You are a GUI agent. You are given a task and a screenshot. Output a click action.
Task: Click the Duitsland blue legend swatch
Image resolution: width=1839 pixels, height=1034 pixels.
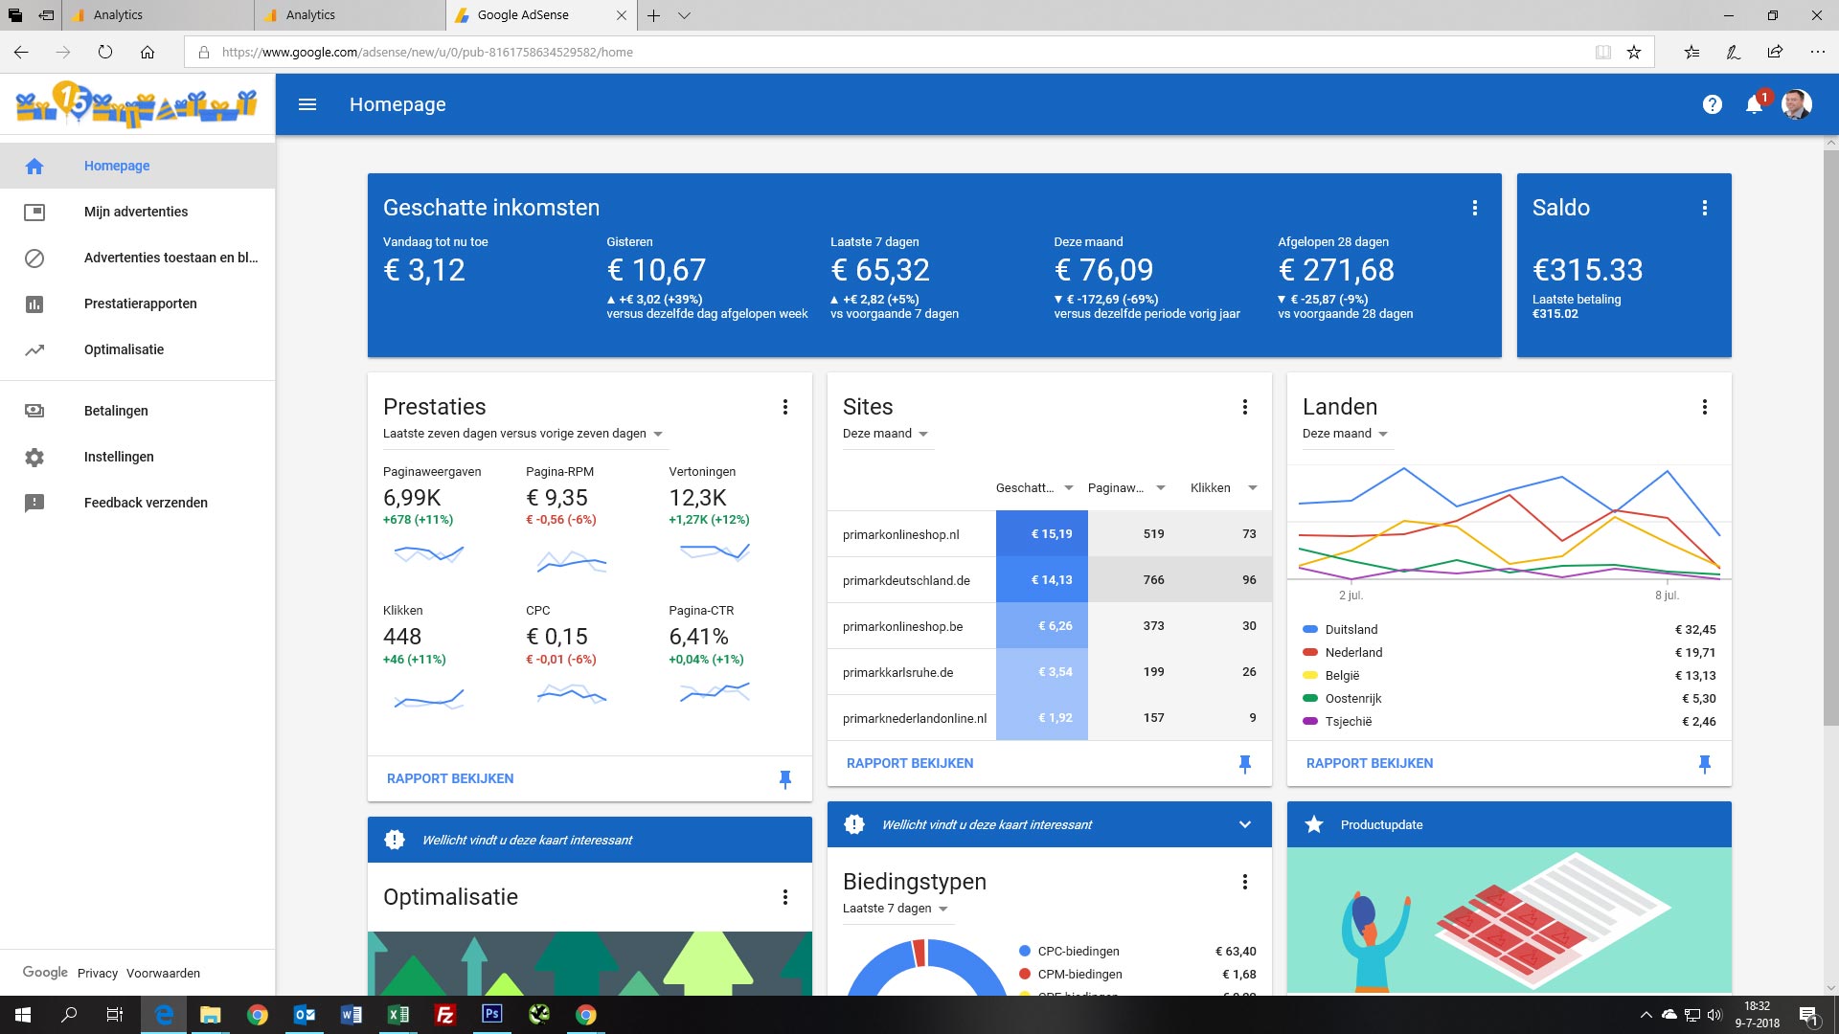pos(1310,630)
